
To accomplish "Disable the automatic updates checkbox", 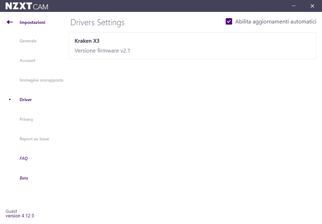I will (x=229, y=22).
